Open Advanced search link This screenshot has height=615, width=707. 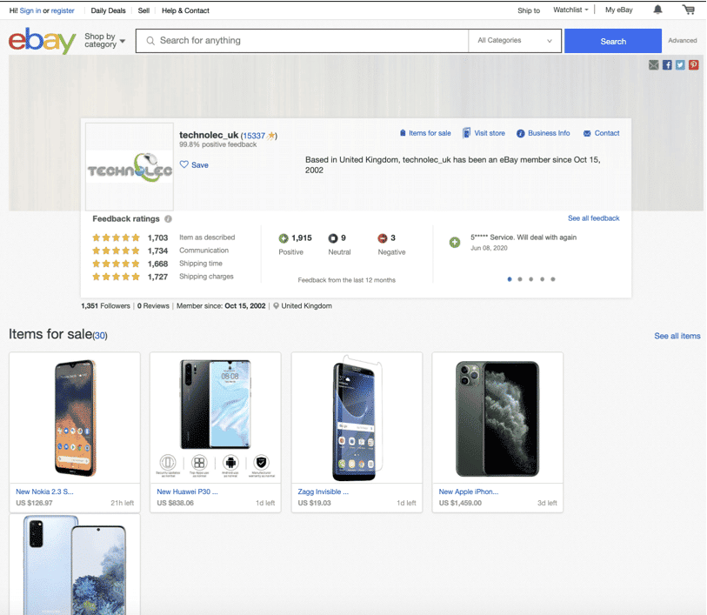(682, 41)
